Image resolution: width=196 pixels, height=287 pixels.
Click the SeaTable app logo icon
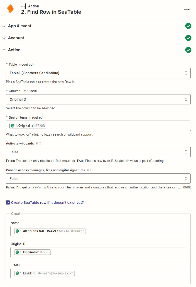[x=10, y=9]
